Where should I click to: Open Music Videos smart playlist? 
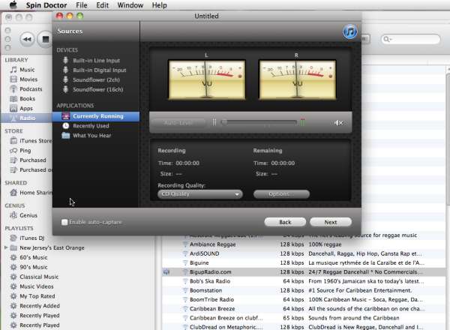[x=36, y=286]
